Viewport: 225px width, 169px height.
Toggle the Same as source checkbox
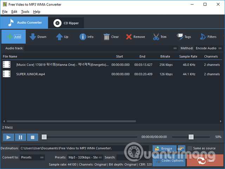pos(190,148)
